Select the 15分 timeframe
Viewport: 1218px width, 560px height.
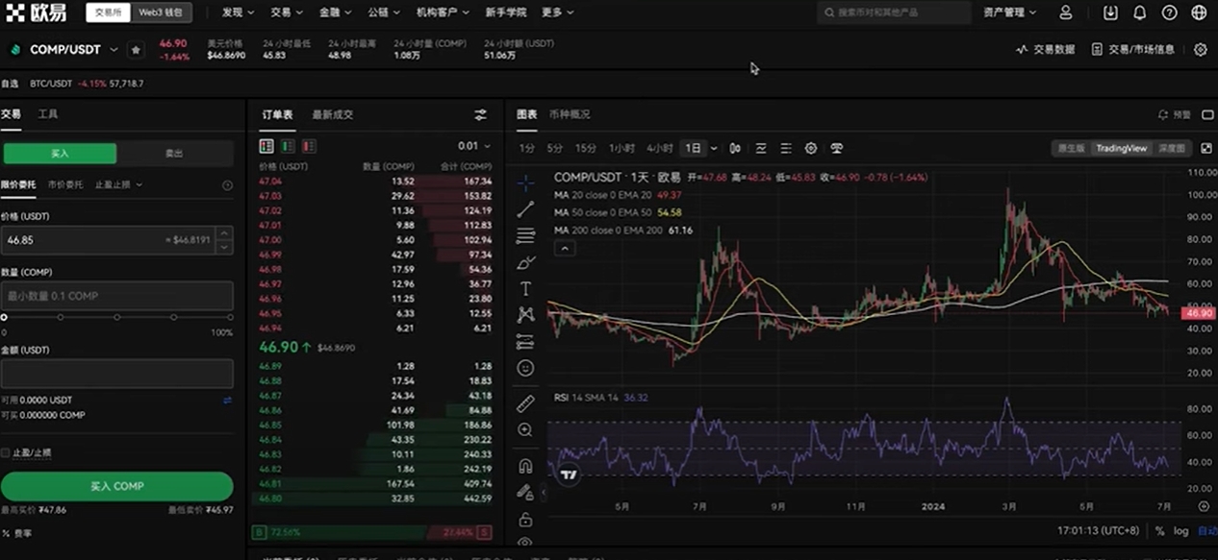[x=585, y=148]
